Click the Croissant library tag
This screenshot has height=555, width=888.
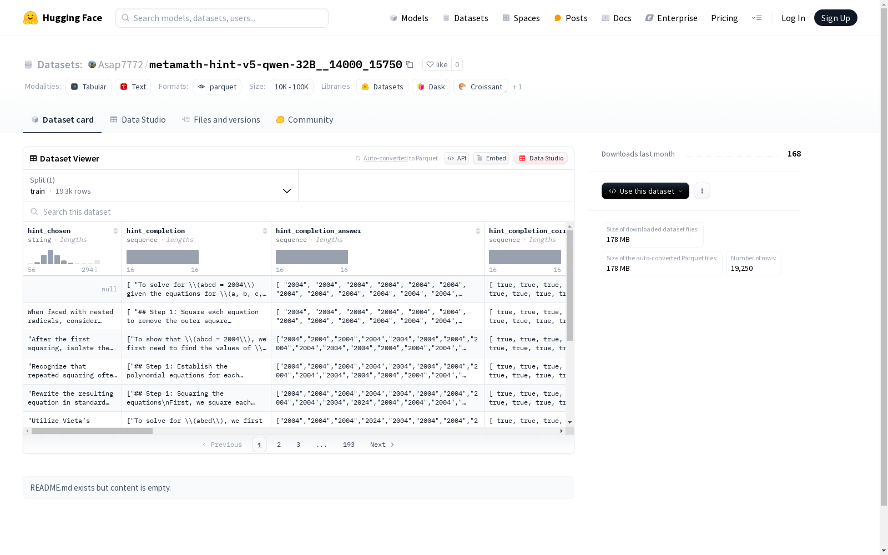481,87
